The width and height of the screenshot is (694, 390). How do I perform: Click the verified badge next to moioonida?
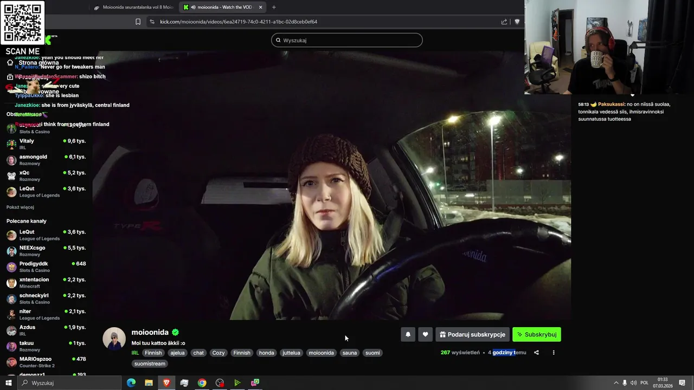coord(175,332)
